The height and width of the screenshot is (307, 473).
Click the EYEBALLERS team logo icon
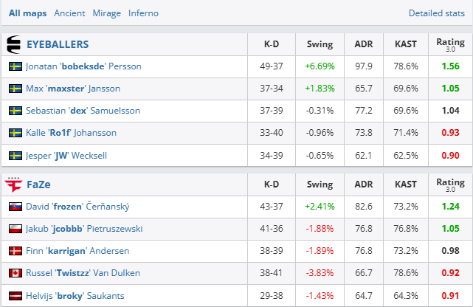14,44
